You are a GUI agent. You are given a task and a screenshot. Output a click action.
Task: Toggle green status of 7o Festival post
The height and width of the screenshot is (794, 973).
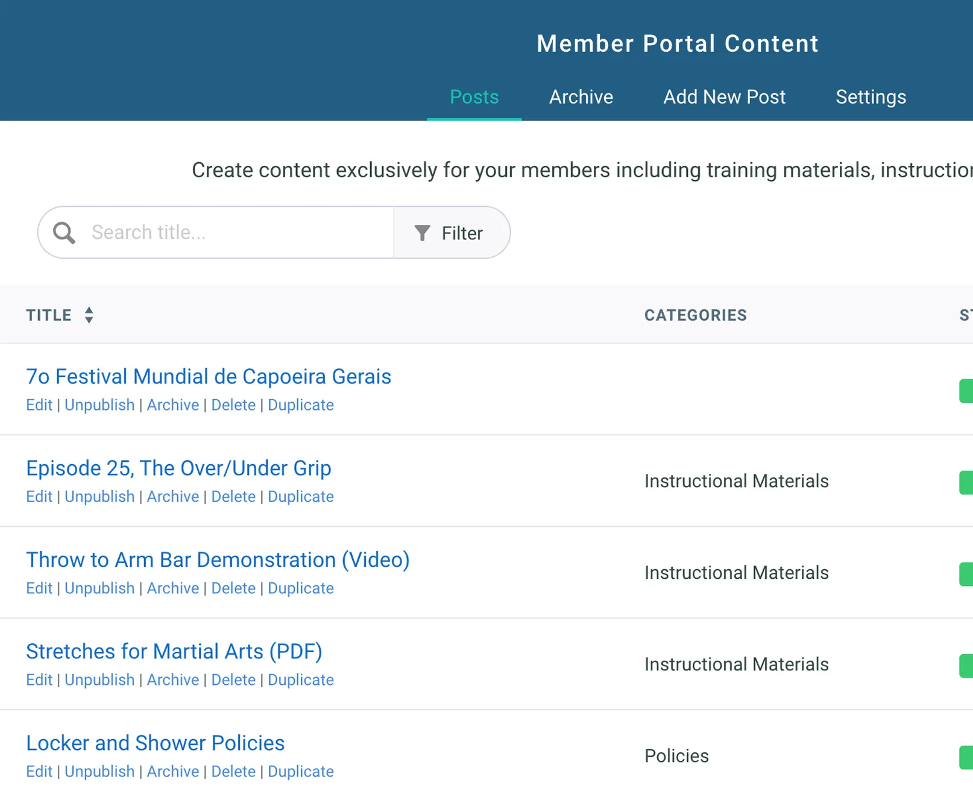click(966, 391)
